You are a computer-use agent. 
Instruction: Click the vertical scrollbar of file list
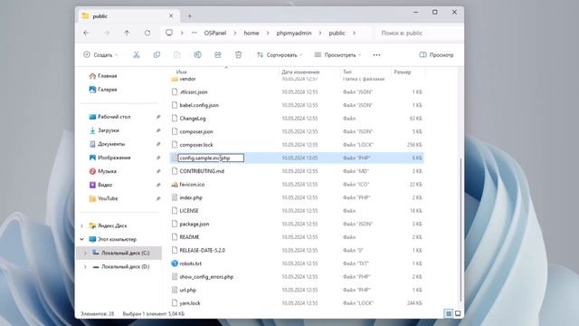click(x=460, y=229)
